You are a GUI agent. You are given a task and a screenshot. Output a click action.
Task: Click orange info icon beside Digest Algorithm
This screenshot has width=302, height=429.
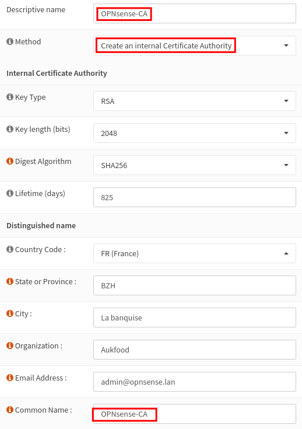(10, 161)
